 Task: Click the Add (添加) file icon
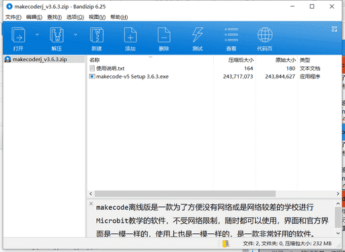130,35
